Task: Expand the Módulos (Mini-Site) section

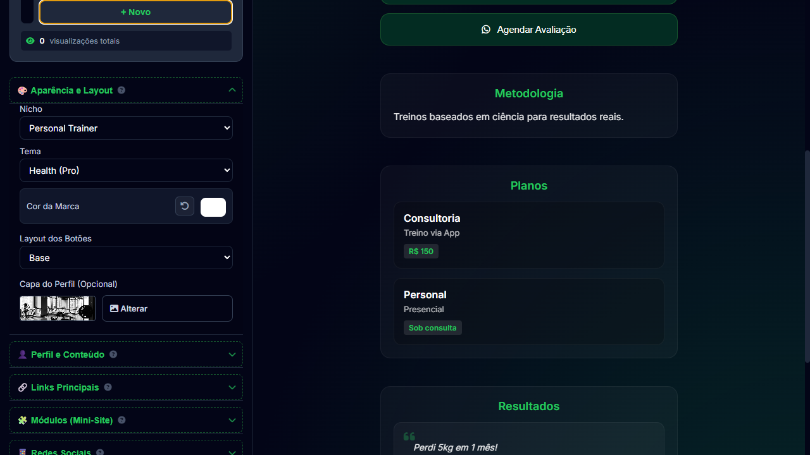Action: tap(232, 420)
